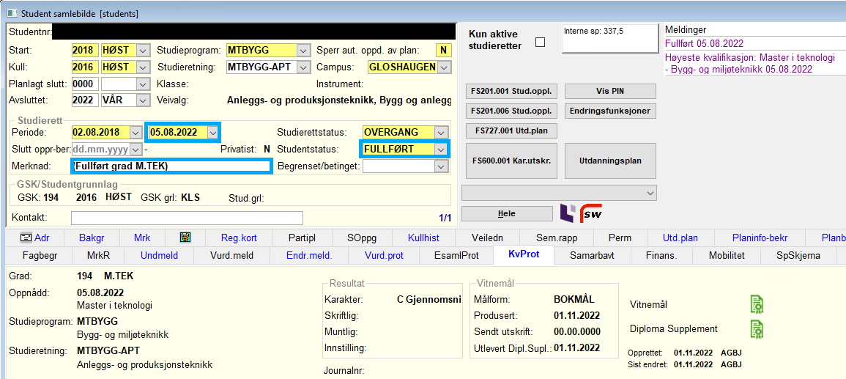Screen dimensions: 846x379
Task: Open period start date 02.08.2018 picker
Action: coord(136,132)
